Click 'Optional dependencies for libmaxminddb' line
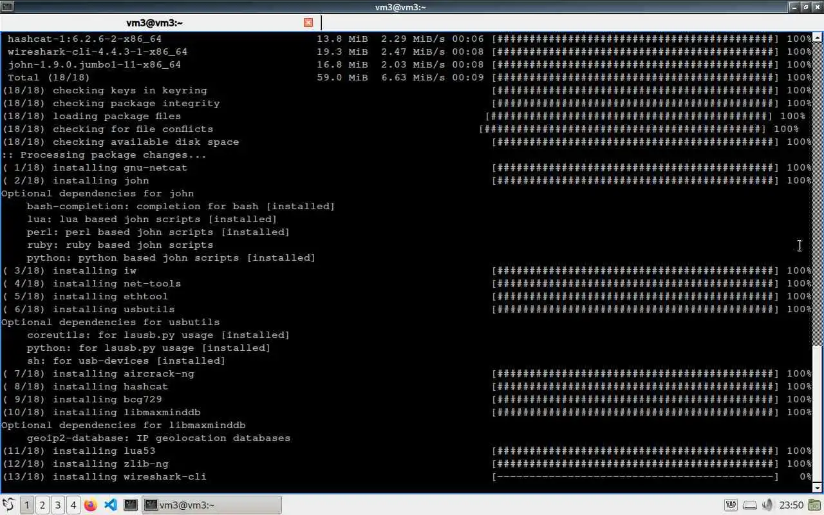Viewport: 824px width, 515px height. [124, 425]
